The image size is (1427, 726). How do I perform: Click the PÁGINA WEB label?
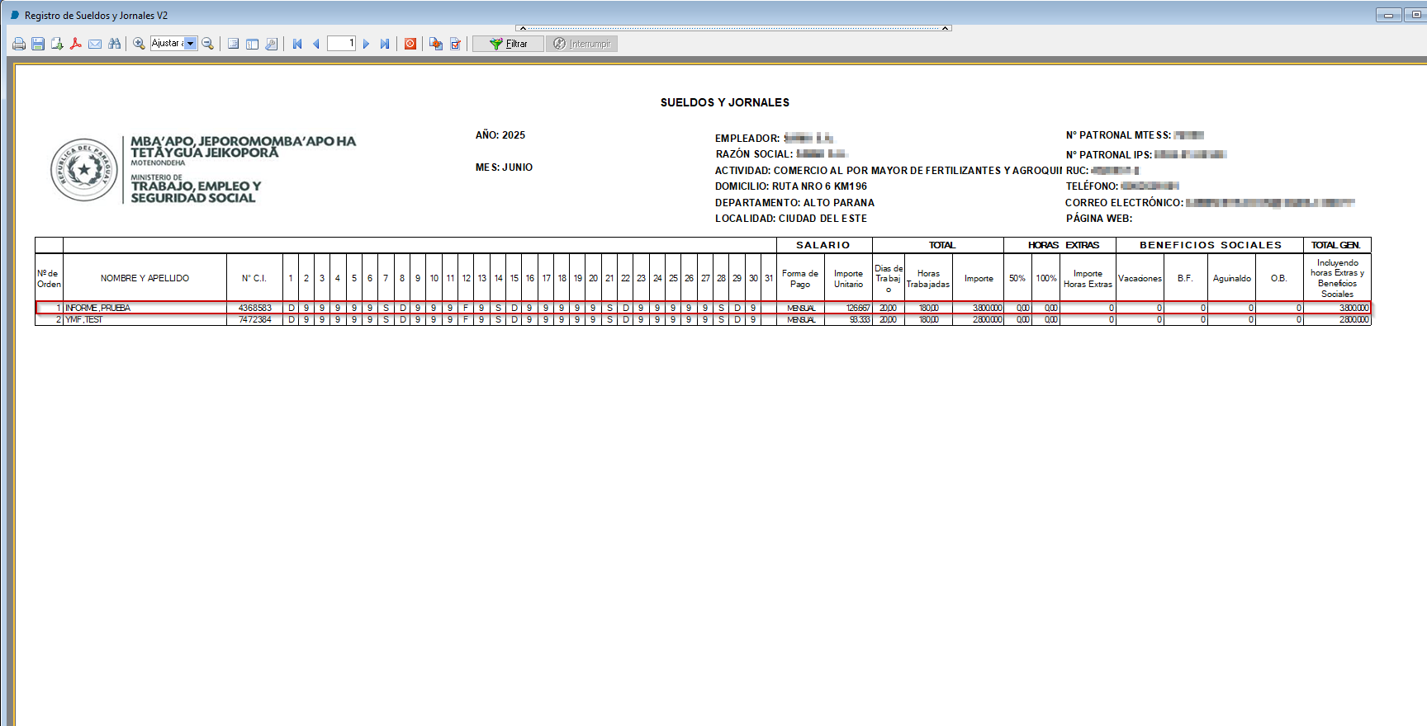point(1099,219)
